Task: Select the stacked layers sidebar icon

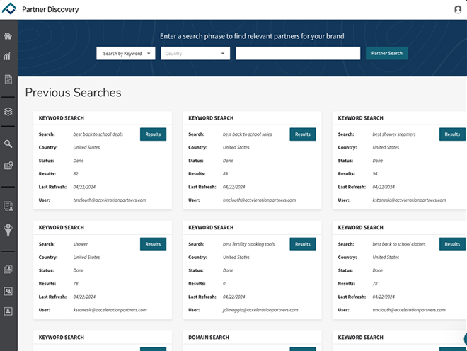Action: click(8, 111)
